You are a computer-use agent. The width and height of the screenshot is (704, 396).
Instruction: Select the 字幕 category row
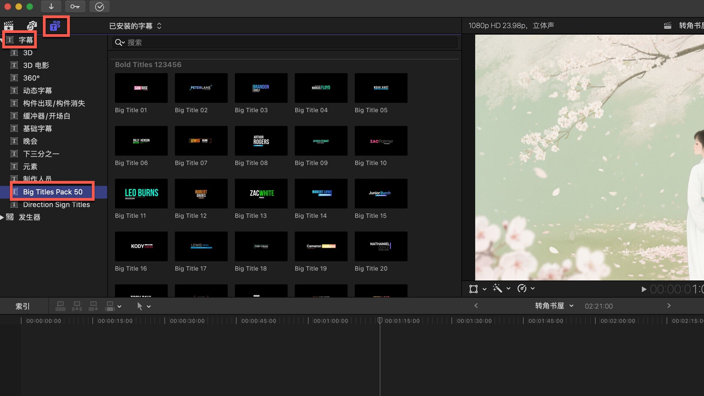[54, 40]
